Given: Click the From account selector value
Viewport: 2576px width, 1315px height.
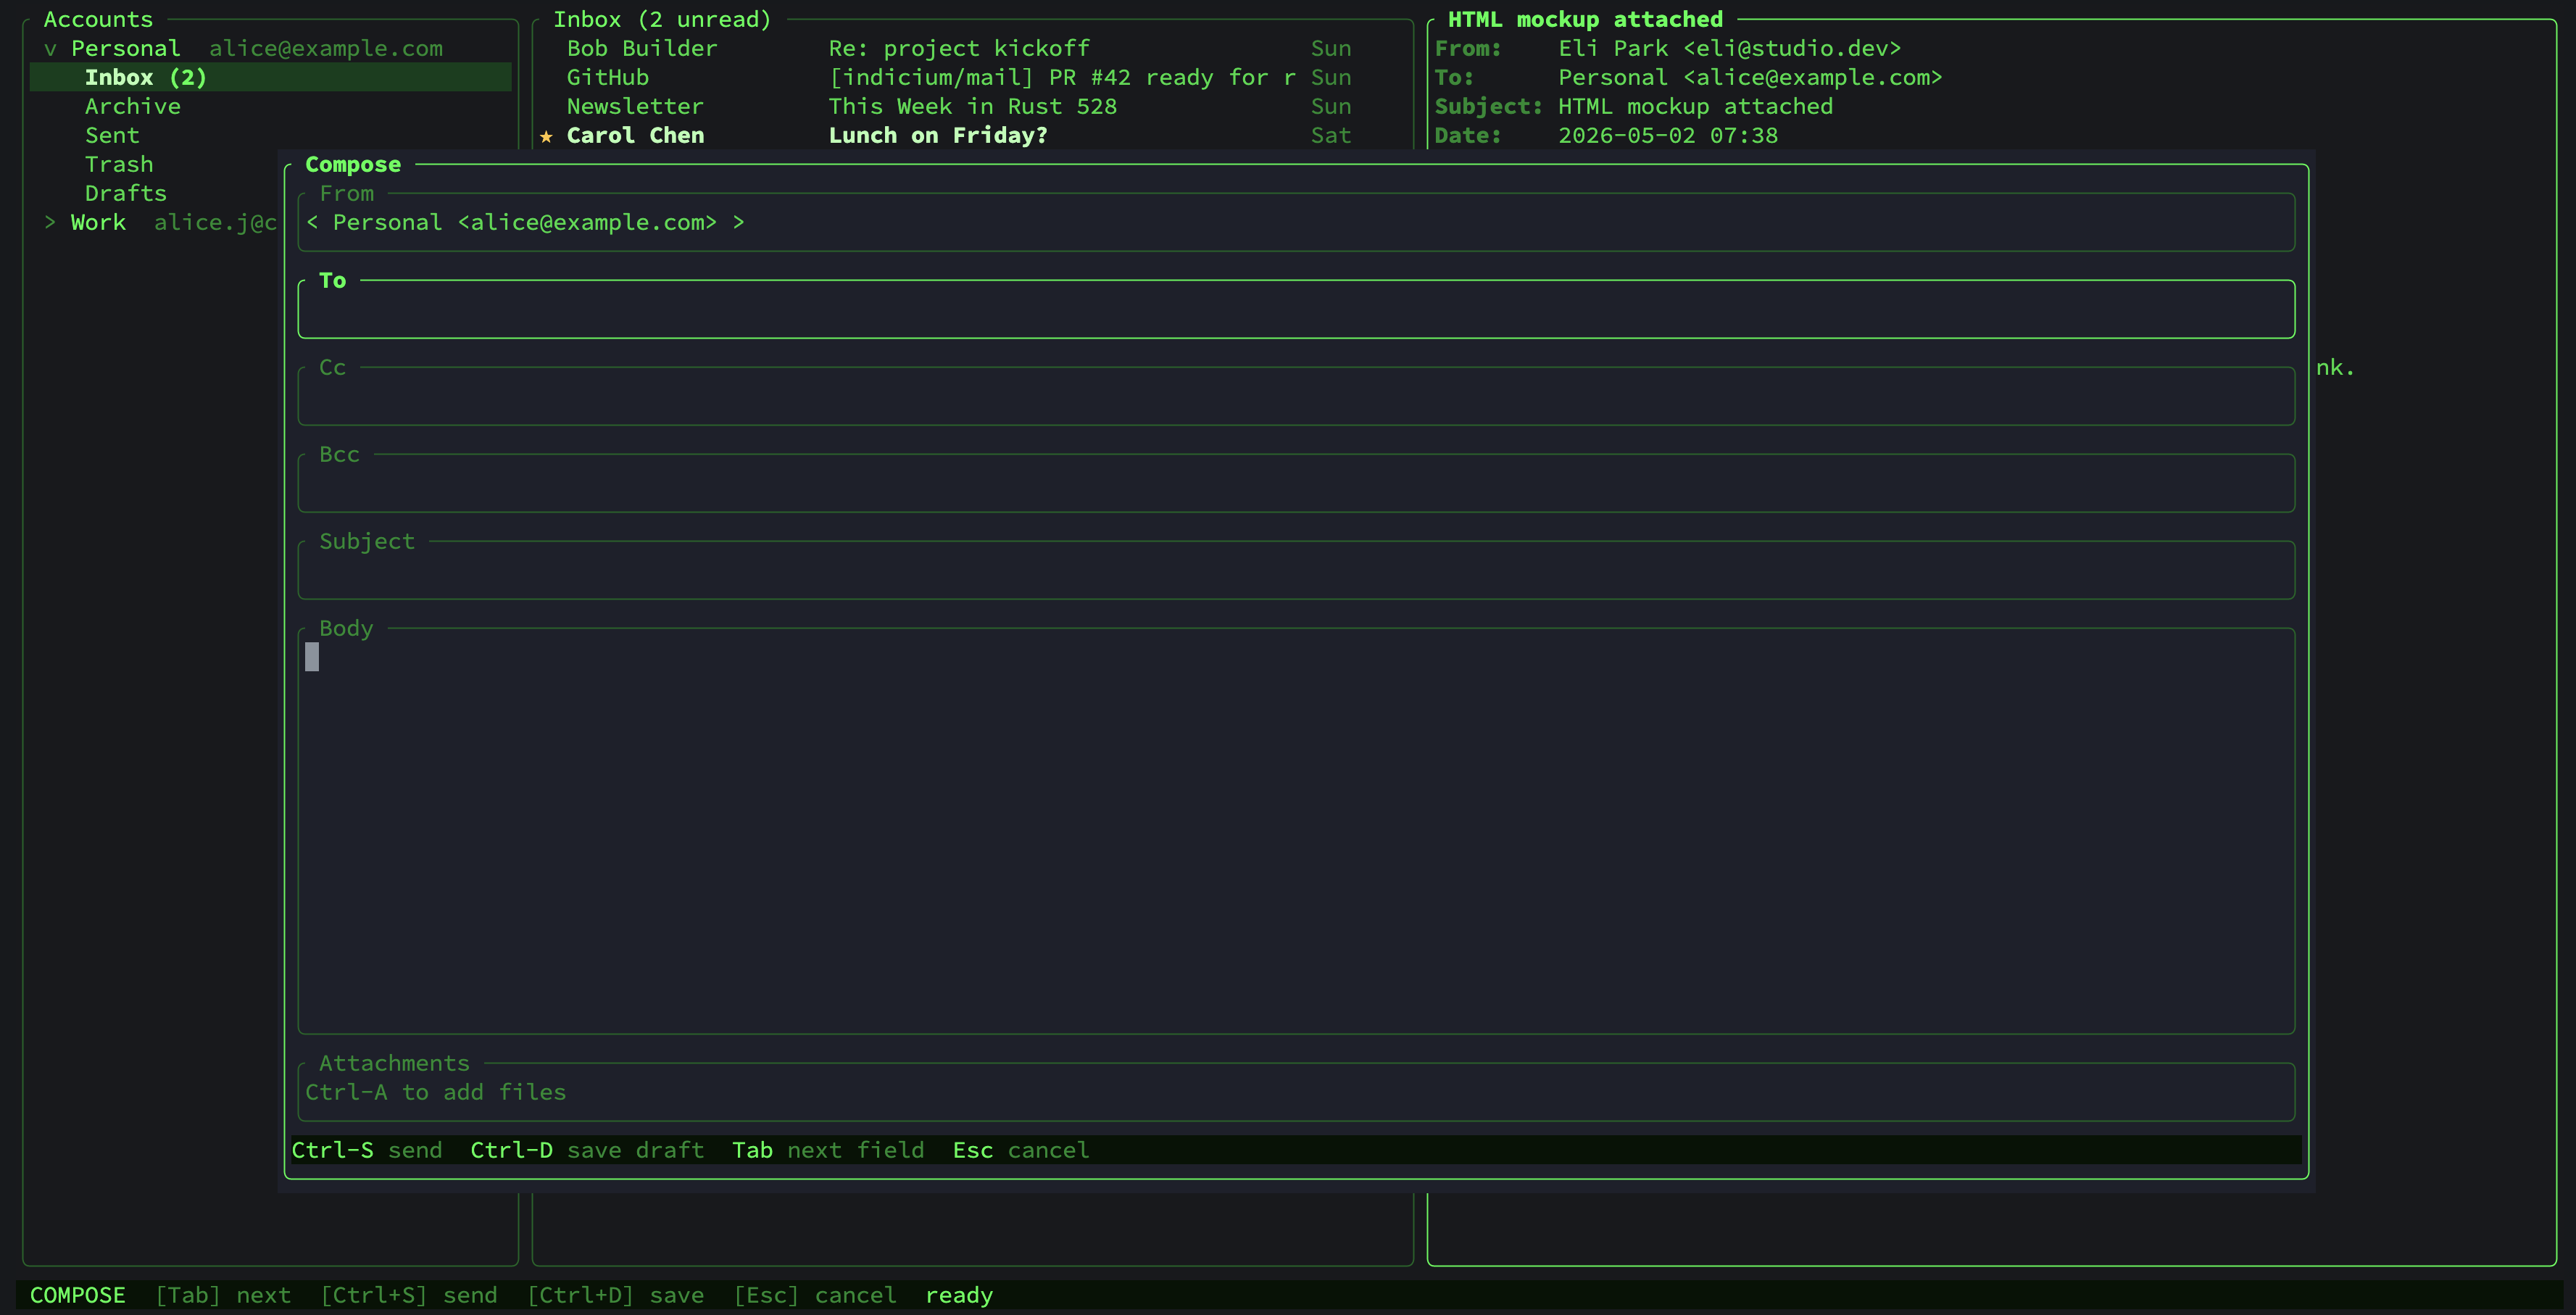Looking at the screenshot, I should [x=525, y=223].
